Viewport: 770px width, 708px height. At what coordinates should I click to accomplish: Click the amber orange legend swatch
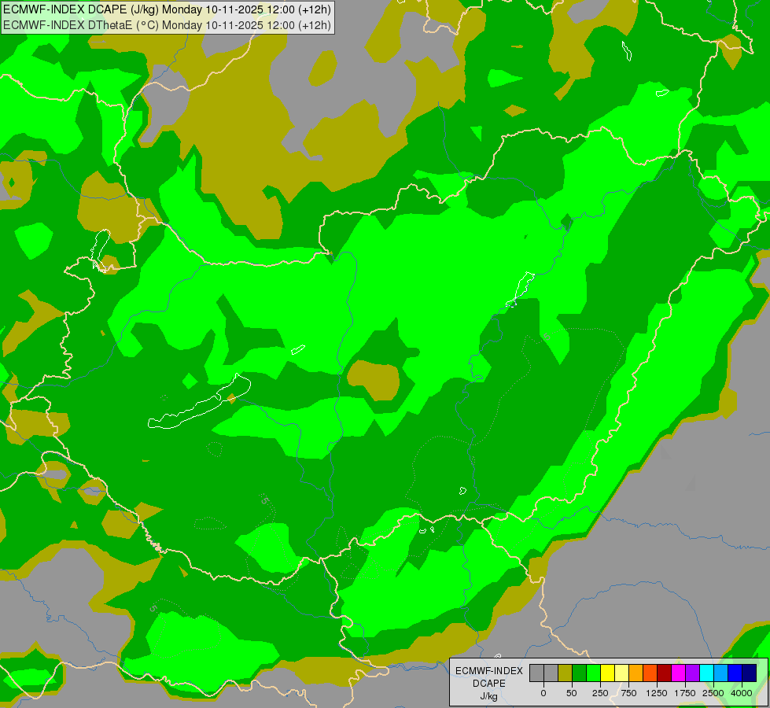(x=636, y=673)
